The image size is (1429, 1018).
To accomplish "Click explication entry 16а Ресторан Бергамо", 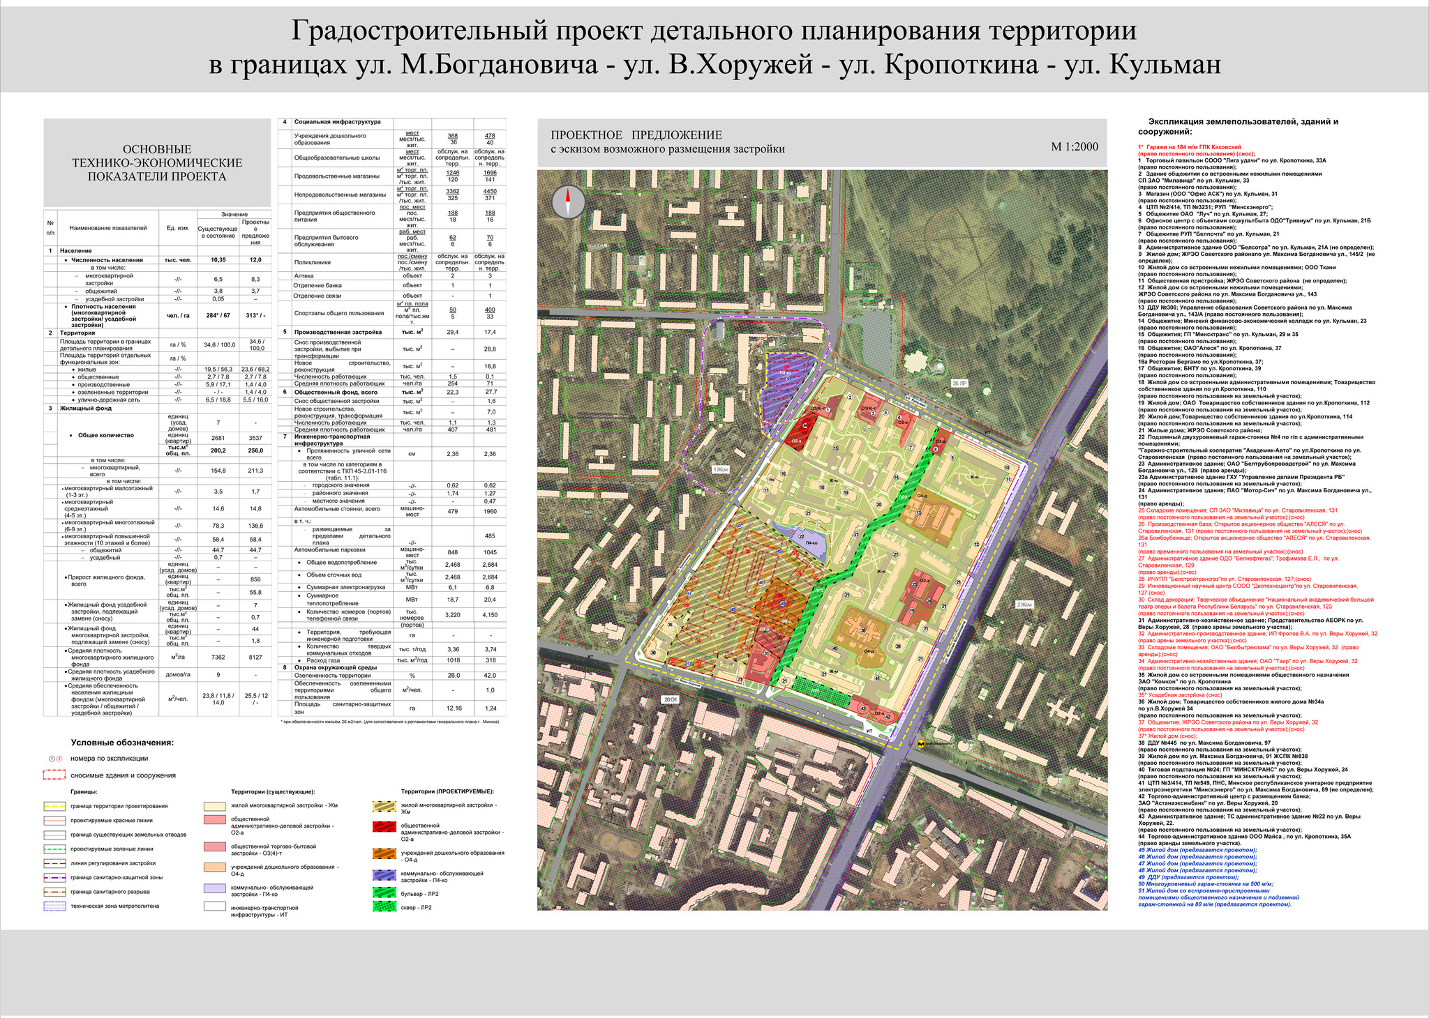I will click(x=1200, y=361).
